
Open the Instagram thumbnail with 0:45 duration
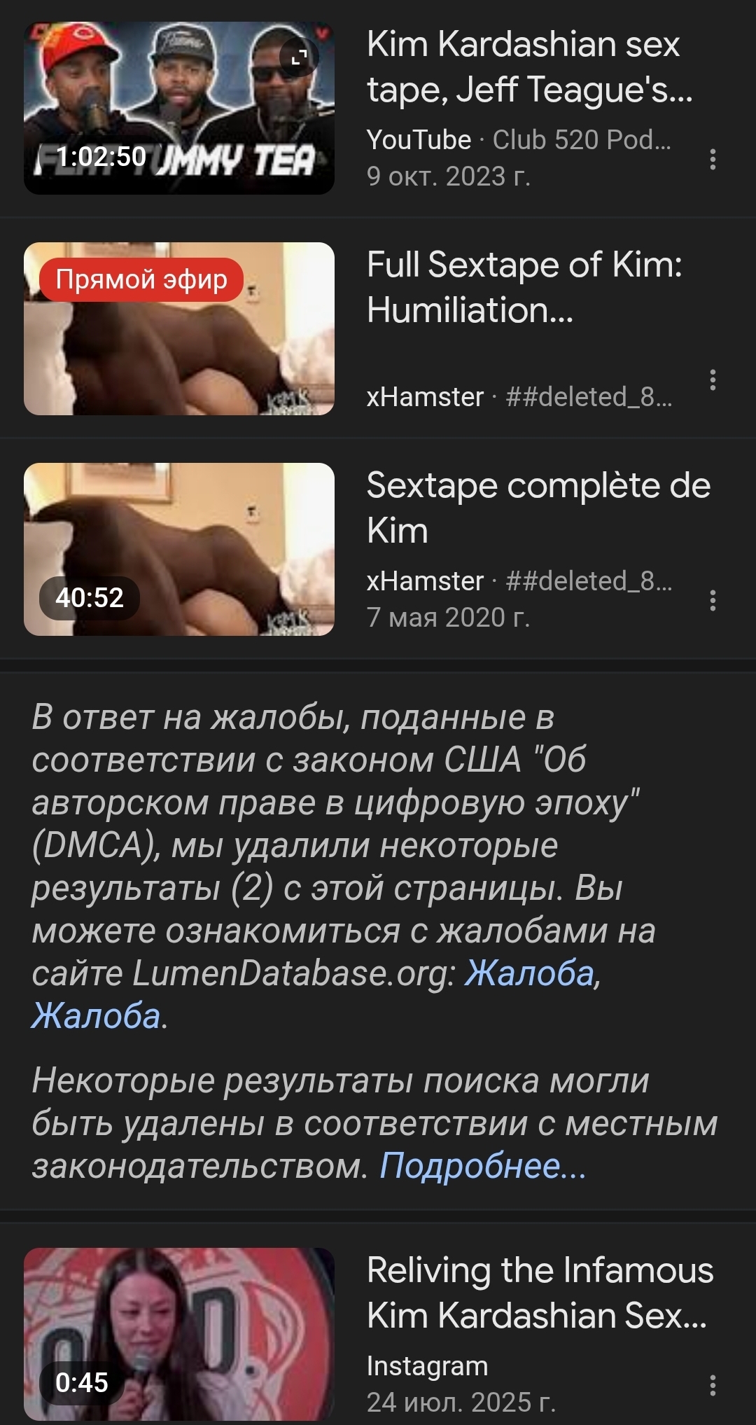(x=179, y=1333)
